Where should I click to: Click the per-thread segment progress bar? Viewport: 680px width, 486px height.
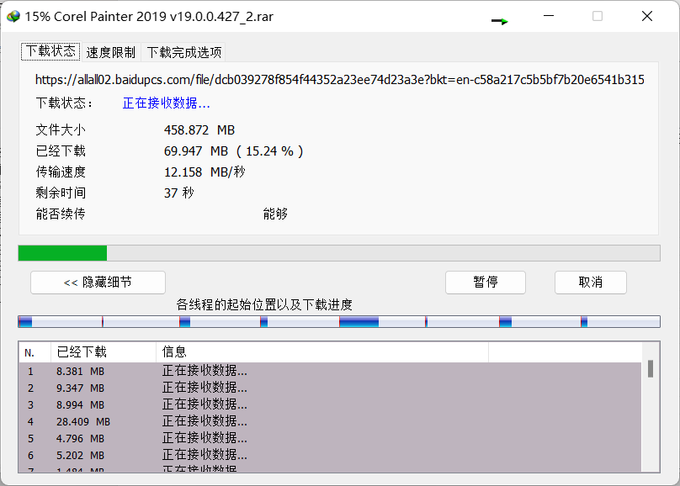(339, 321)
